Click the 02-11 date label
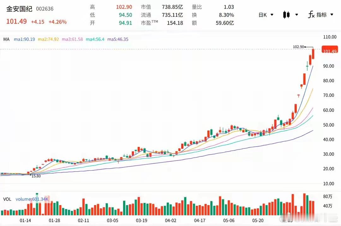 coord(83,221)
